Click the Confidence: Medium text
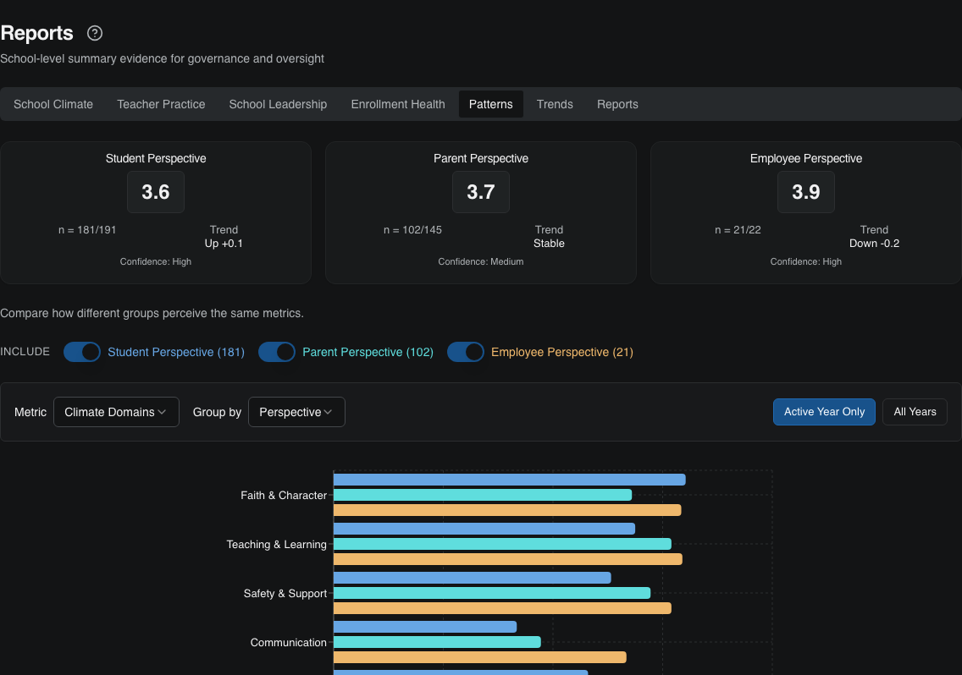Screen dimensions: 962x675 (481, 261)
